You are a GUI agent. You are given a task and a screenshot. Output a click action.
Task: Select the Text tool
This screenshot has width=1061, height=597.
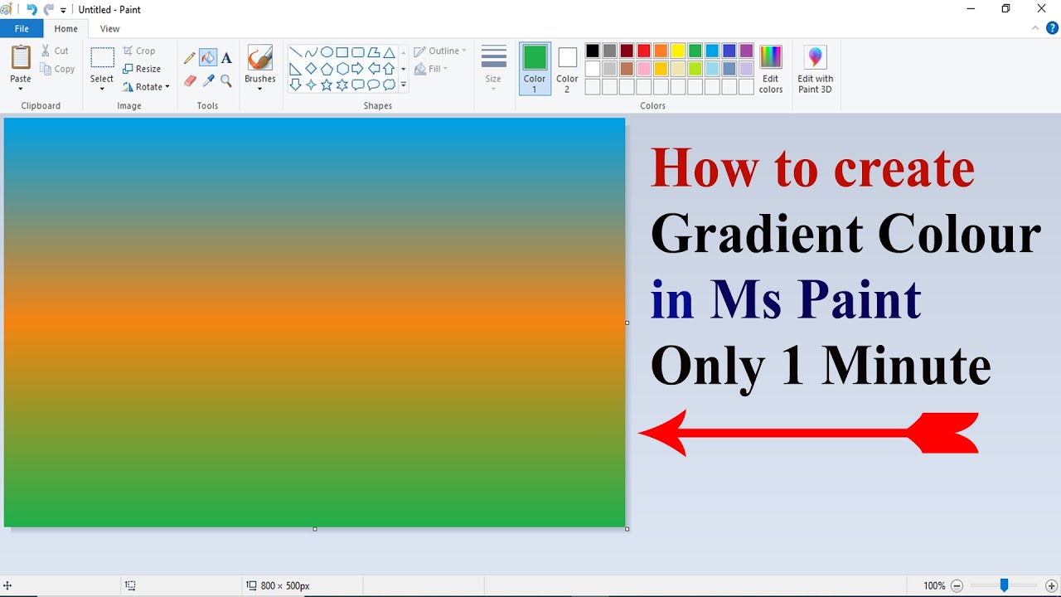coord(226,58)
